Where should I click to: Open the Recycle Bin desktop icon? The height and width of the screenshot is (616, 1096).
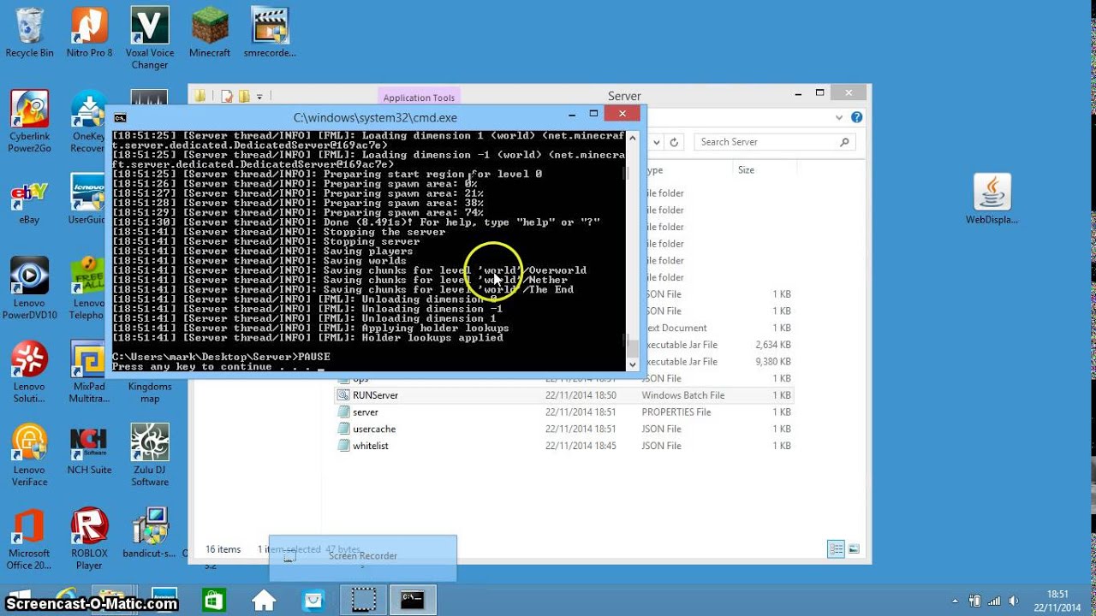(x=29, y=33)
